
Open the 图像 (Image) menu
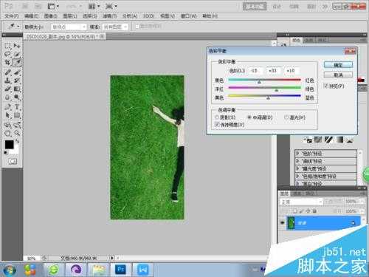[50, 16]
